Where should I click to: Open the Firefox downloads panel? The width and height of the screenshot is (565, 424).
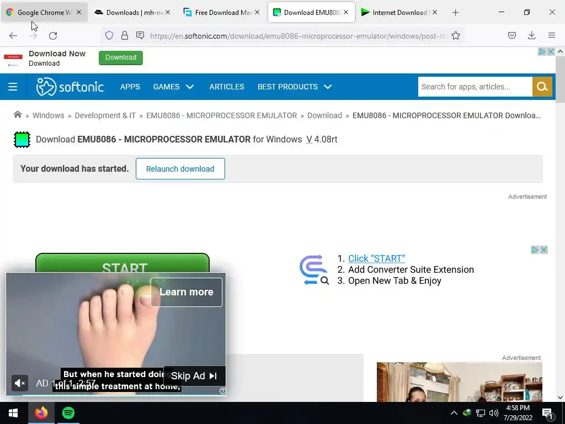(531, 35)
